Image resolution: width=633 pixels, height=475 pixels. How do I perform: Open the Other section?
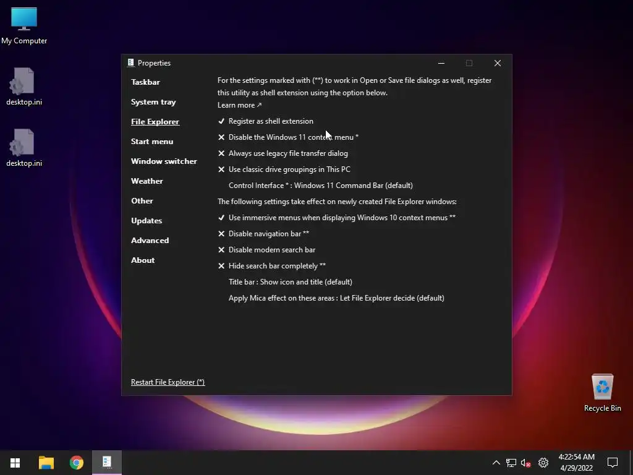click(x=142, y=201)
